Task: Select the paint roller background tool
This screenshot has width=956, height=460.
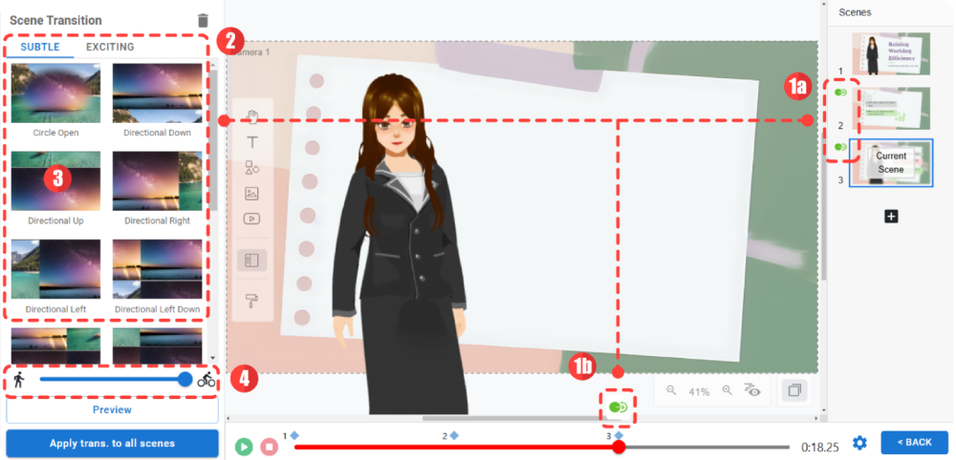Action: 251,301
